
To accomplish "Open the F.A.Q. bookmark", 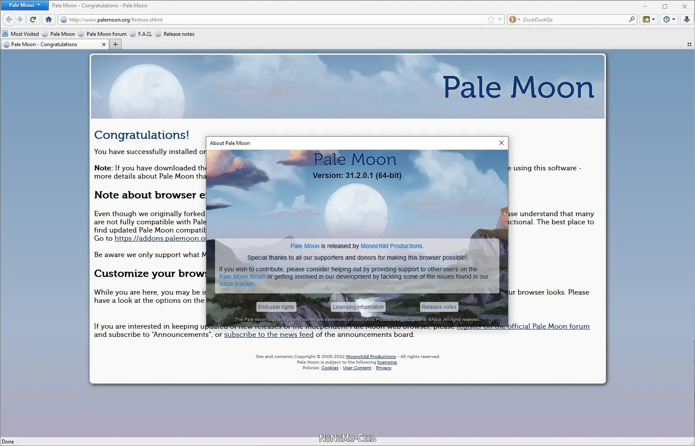I will click(x=141, y=34).
